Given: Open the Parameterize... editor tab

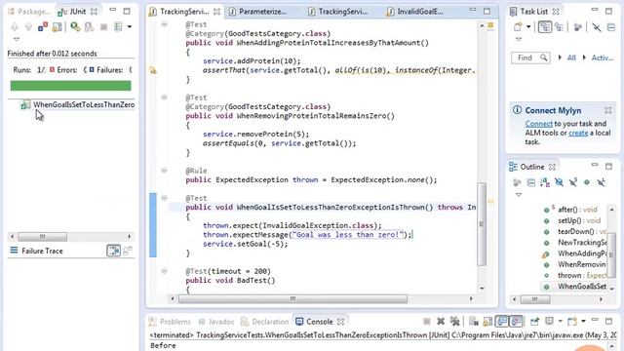Looking at the screenshot, I should point(257,12).
